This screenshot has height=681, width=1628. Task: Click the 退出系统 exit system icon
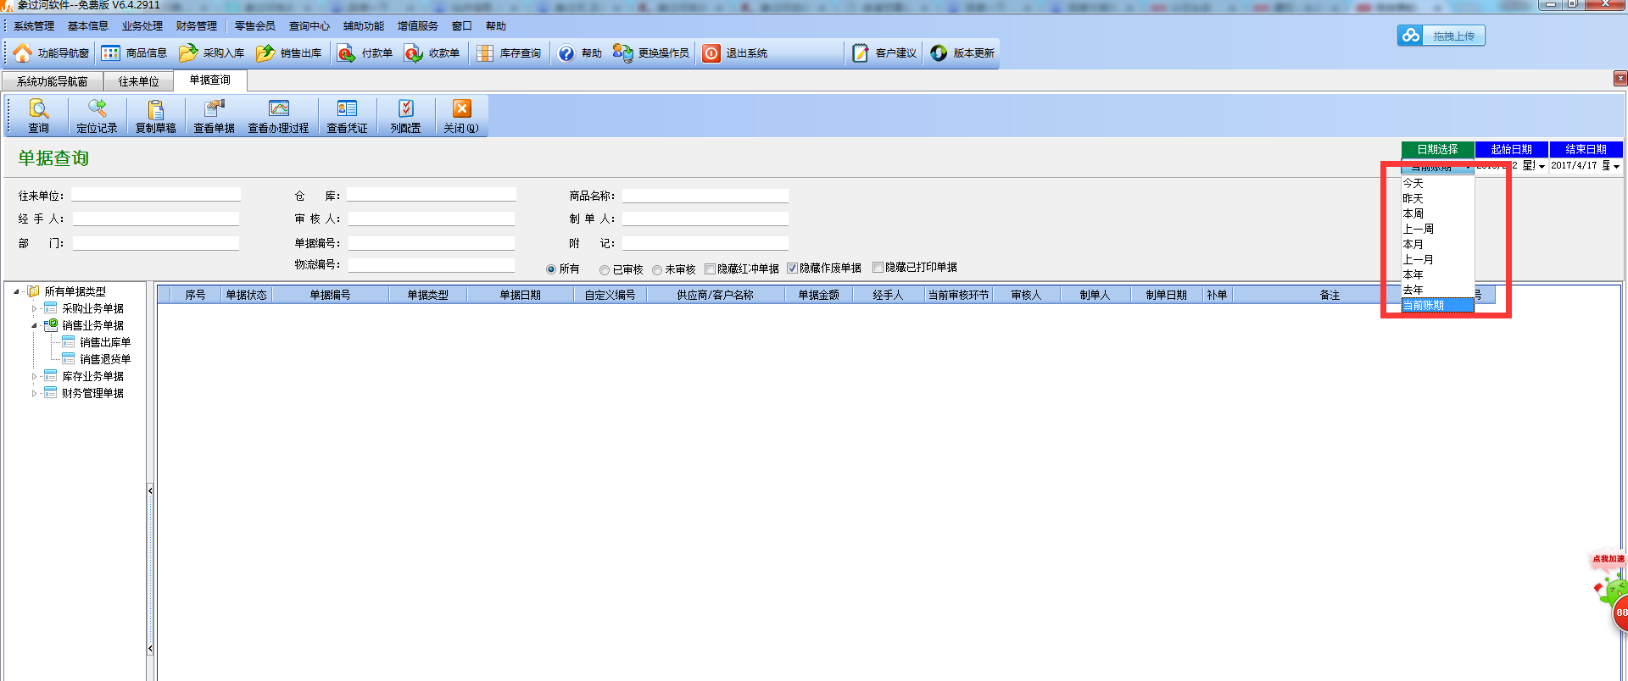pyautogui.click(x=711, y=53)
